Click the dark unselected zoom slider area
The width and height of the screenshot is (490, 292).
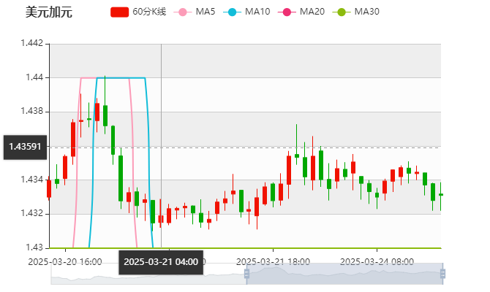[x=146, y=274]
